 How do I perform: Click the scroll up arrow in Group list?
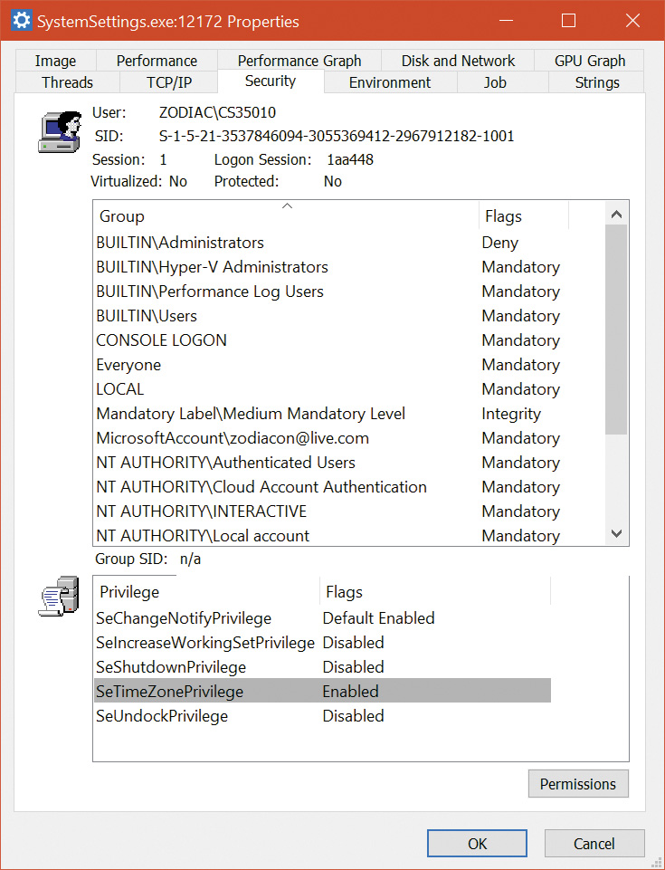tap(617, 215)
